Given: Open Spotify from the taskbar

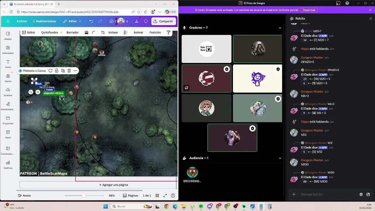Looking at the screenshot, I should [201, 206].
